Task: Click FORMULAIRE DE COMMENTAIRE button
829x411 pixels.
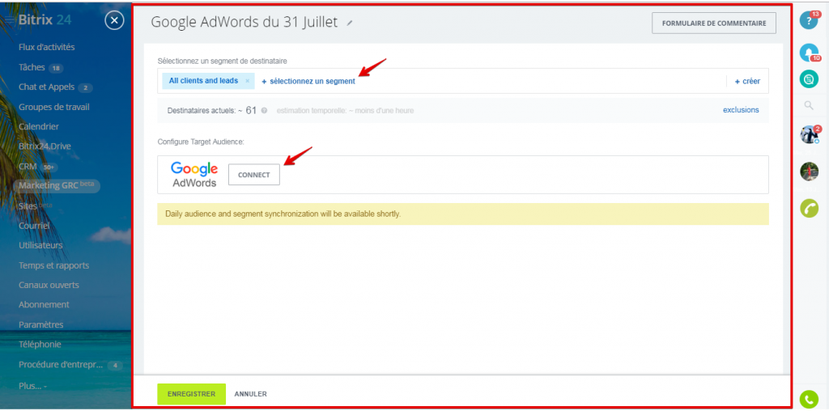Action: coord(714,23)
